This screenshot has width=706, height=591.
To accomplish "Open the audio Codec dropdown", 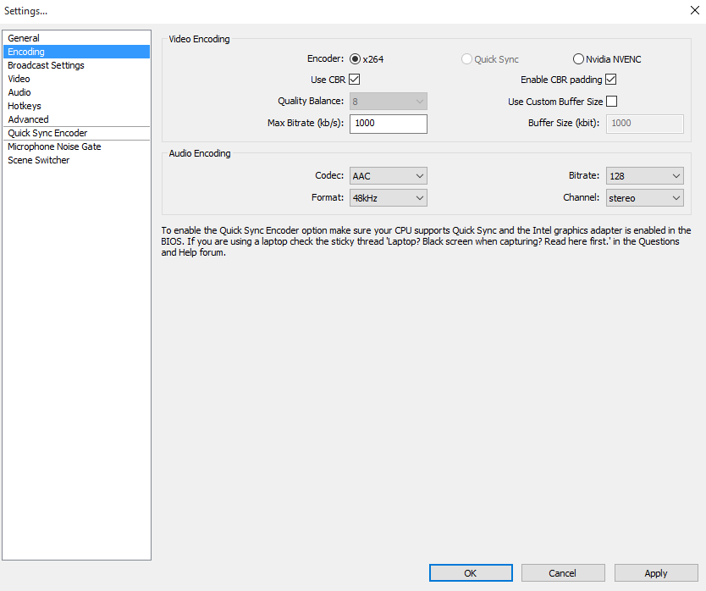I will (388, 175).
